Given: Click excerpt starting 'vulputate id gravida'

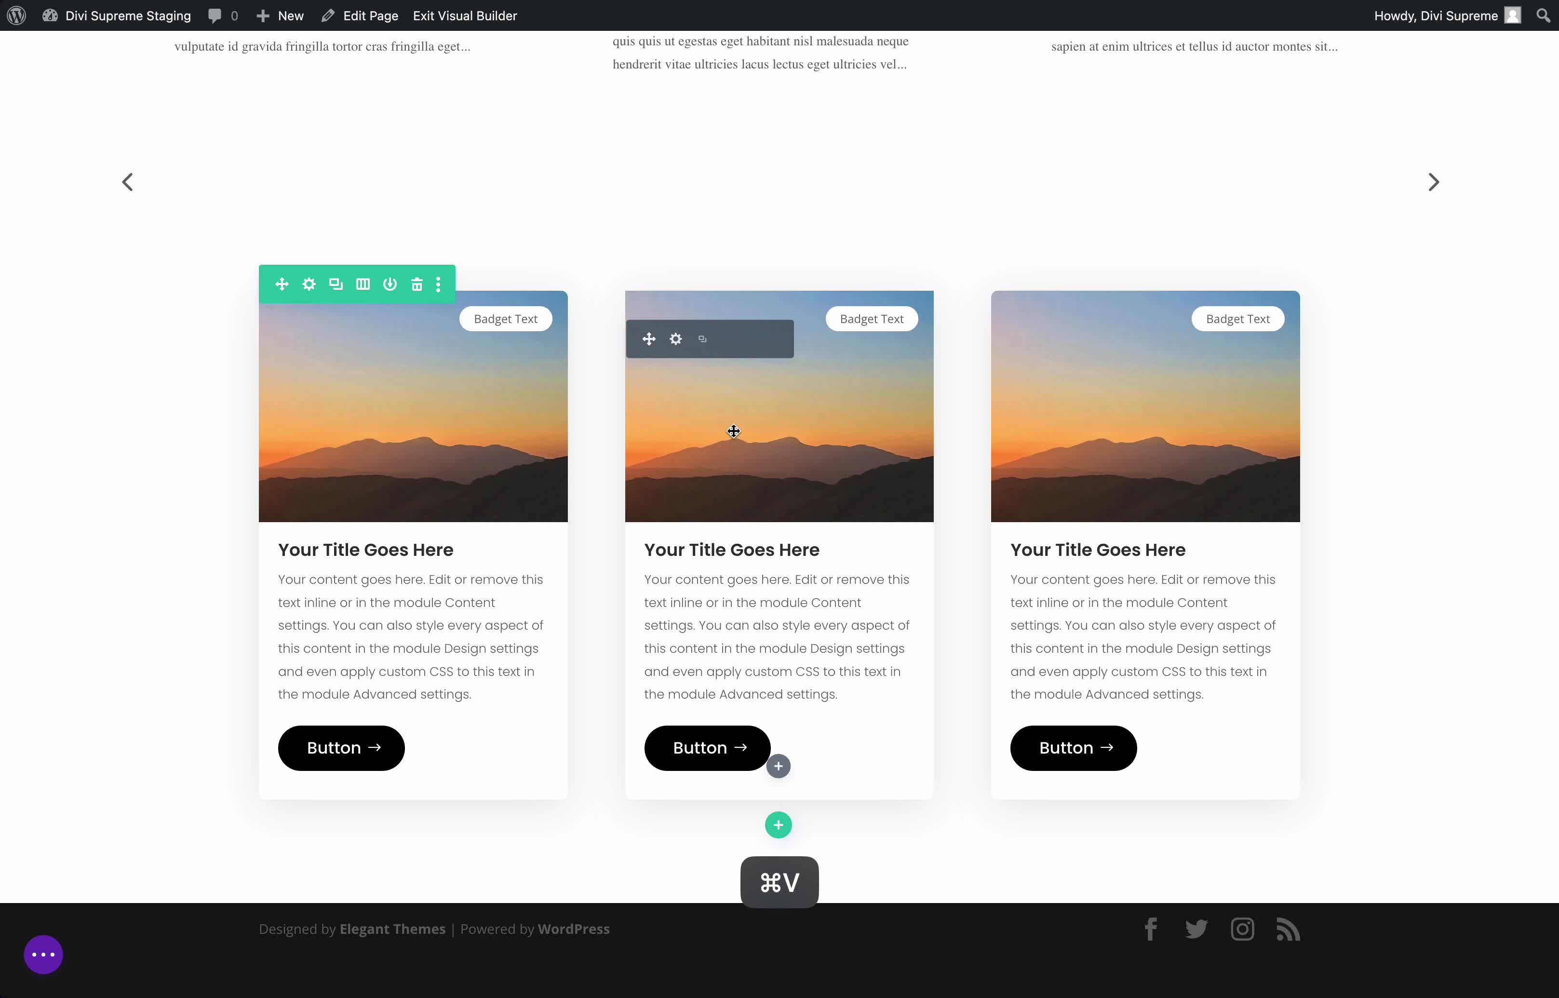Looking at the screenshot, I should tap(323, 47).
